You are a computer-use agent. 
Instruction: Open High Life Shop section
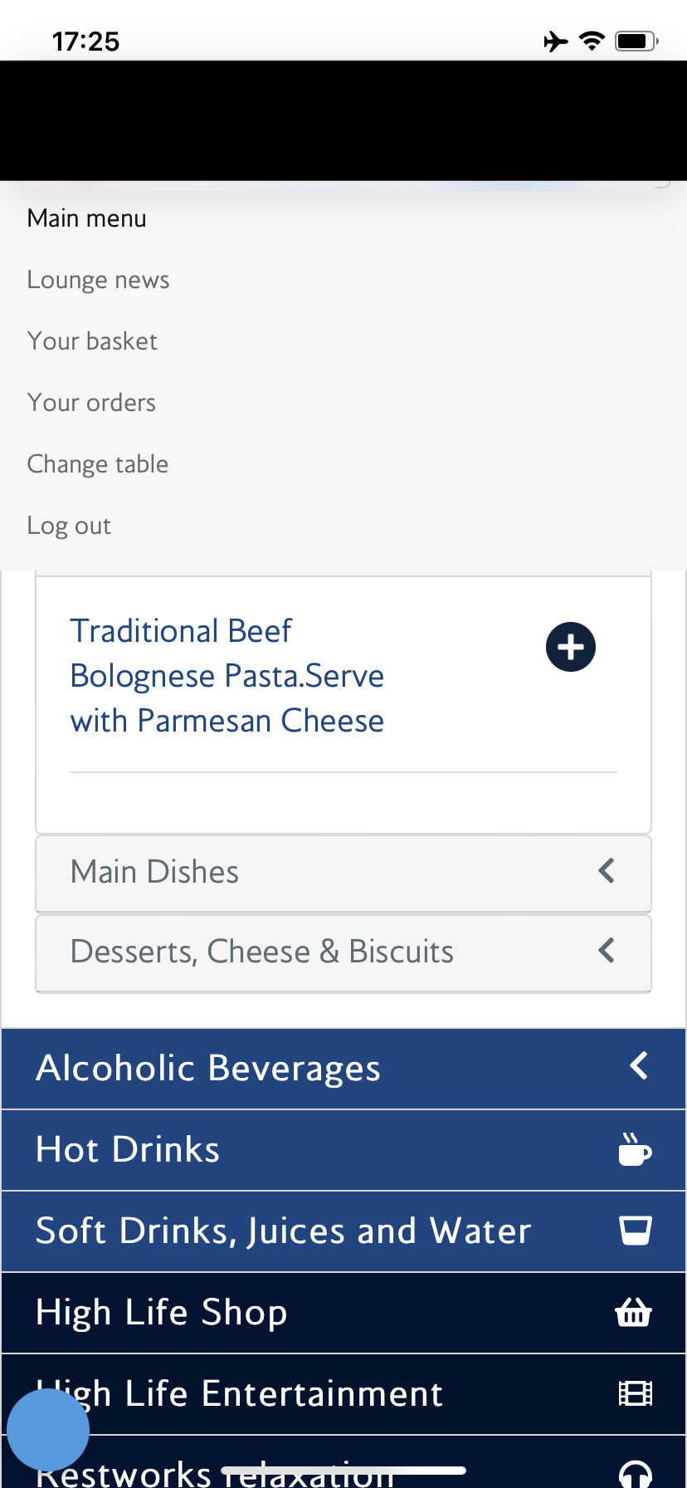[x=162, y=1313]
